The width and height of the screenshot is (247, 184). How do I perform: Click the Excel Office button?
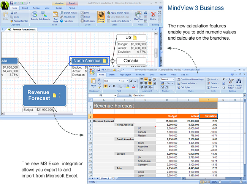[92, 72]
